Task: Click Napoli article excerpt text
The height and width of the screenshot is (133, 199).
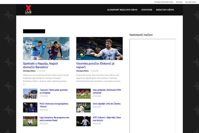Action: [46, 79]
